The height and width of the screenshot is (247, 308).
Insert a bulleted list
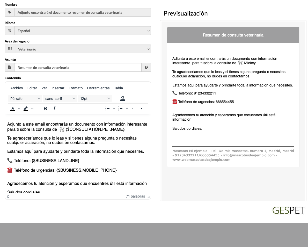pyautogui.click(x=107, y=108)
